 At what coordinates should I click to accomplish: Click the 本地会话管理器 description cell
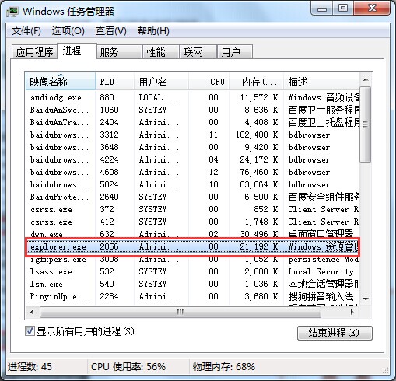[x=324, y=284]
